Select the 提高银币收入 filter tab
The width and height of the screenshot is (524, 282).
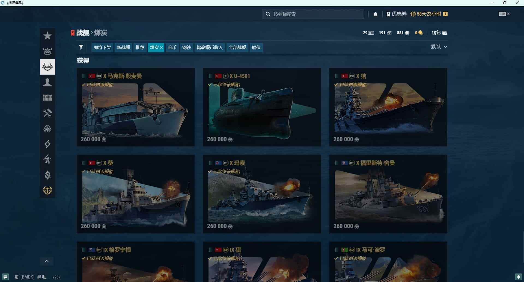click(210, 48)
